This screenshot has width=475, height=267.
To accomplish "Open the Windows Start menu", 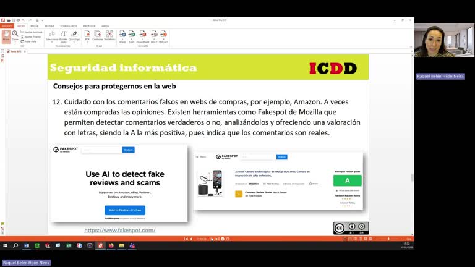I will click(x=5, y=245).
